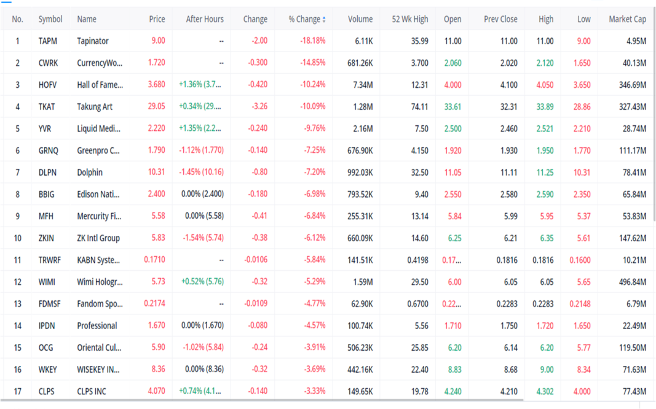This screenshot has width=656, height=409.
Task: Click the sort arrows beside % Change
Action: point(324,20)
